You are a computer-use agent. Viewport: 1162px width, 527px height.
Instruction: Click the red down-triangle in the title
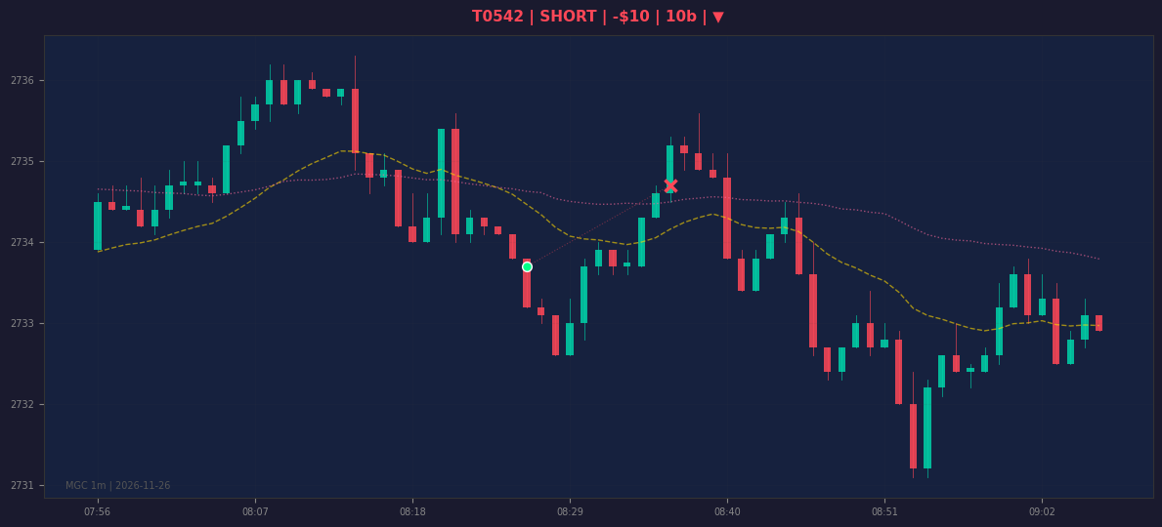718,17
